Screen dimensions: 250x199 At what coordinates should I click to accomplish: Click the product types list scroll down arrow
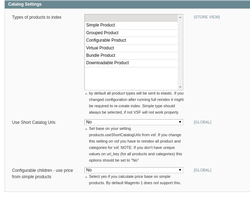point(180,87)
